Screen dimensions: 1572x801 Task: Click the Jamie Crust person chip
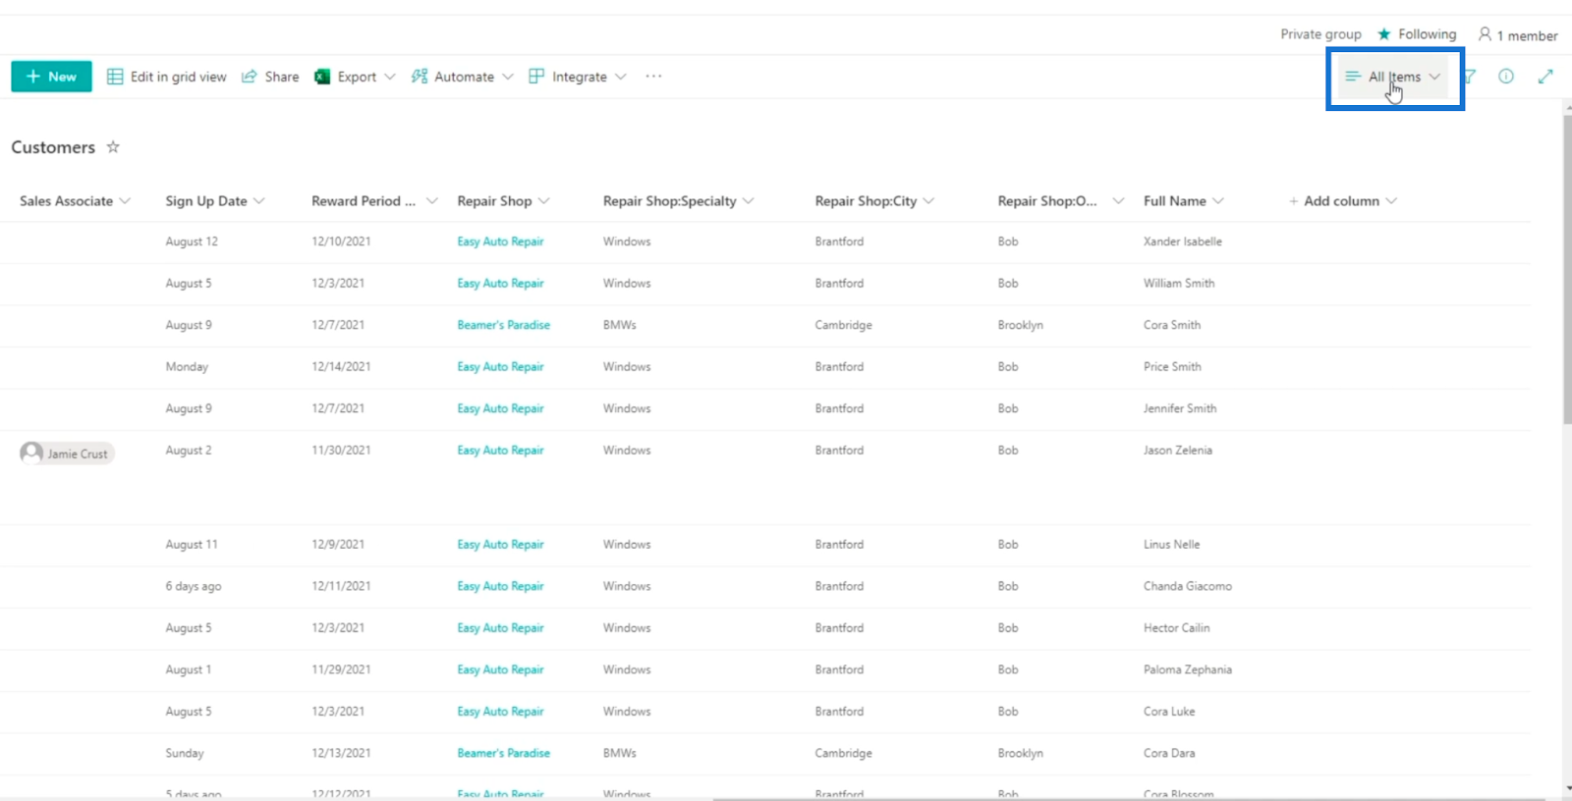tap(67, 454)
